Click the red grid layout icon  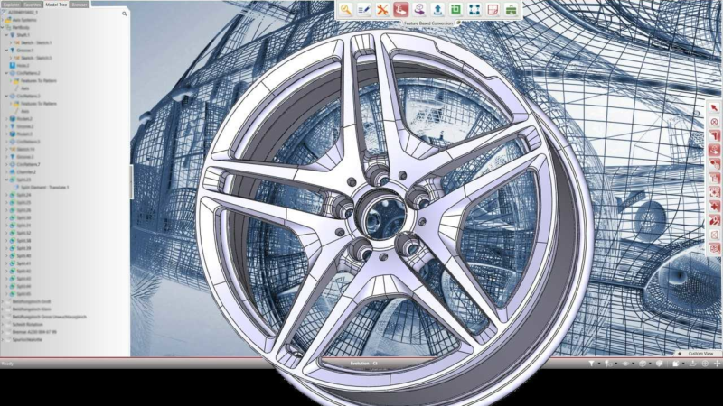coord(493,10)
